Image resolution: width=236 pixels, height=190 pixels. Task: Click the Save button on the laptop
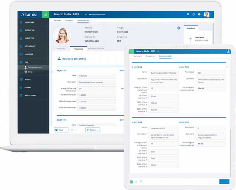pos(61,130)
